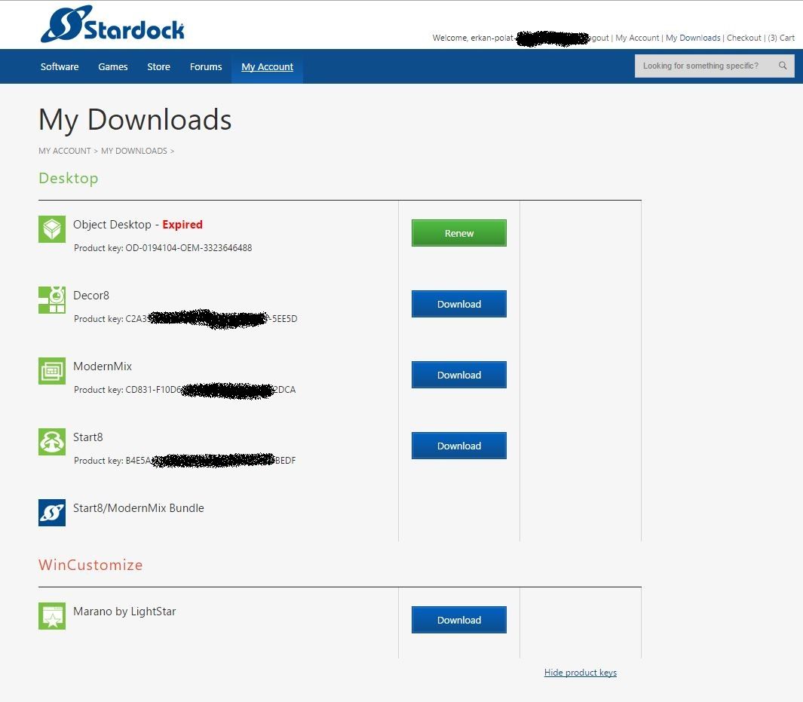The width and height of the screenshot is (803, 702).
Task: Click the Marano by LightStar theme icon
Action: [51, 615]
